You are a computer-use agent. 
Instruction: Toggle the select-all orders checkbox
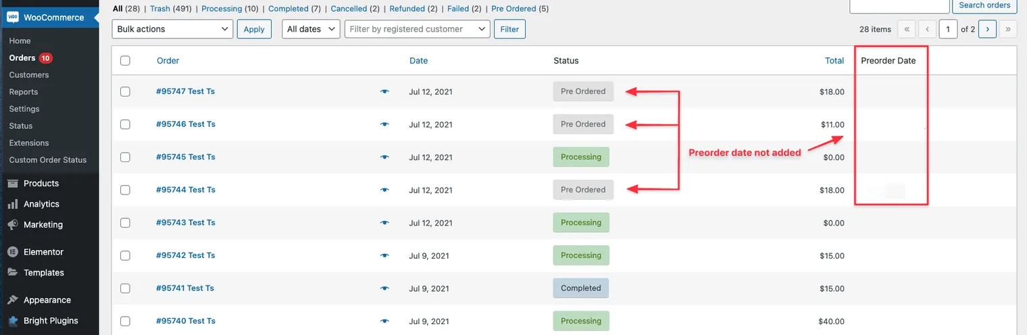coord(125,61)
